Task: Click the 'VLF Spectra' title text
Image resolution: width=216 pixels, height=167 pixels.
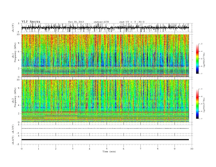Action: [31, 22]
